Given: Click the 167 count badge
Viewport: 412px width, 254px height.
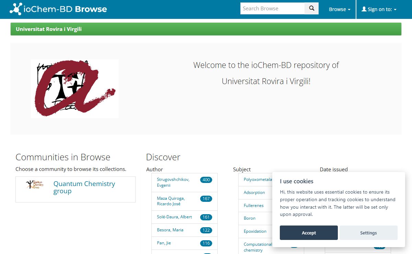Looking at the screenshot, I should (206, 199).
